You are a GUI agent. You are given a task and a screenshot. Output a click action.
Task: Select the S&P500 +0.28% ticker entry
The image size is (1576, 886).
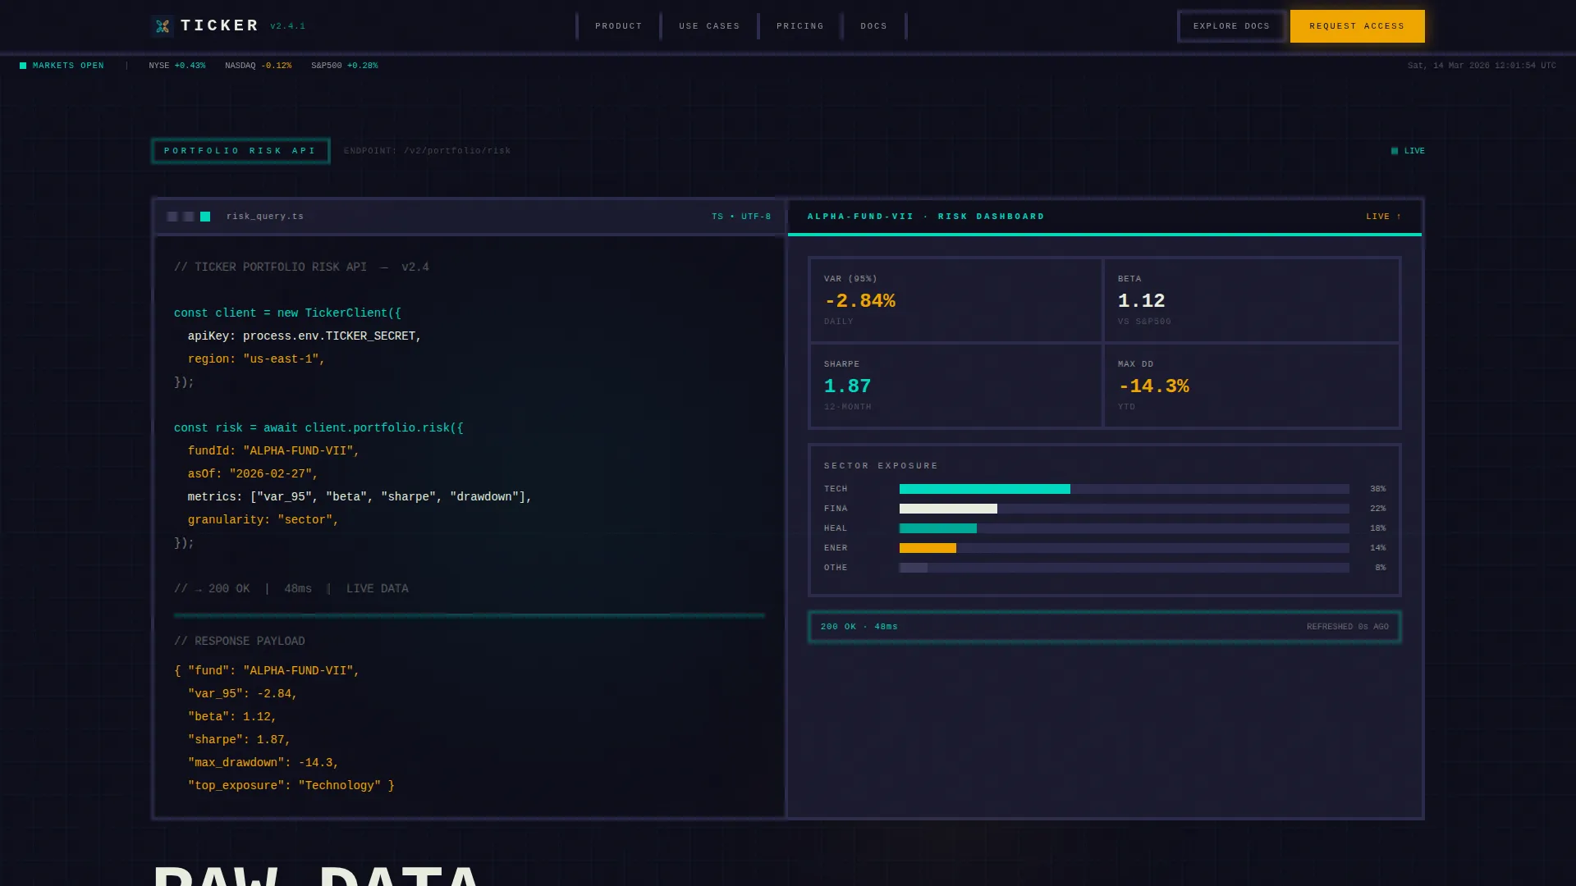point(344,66)
